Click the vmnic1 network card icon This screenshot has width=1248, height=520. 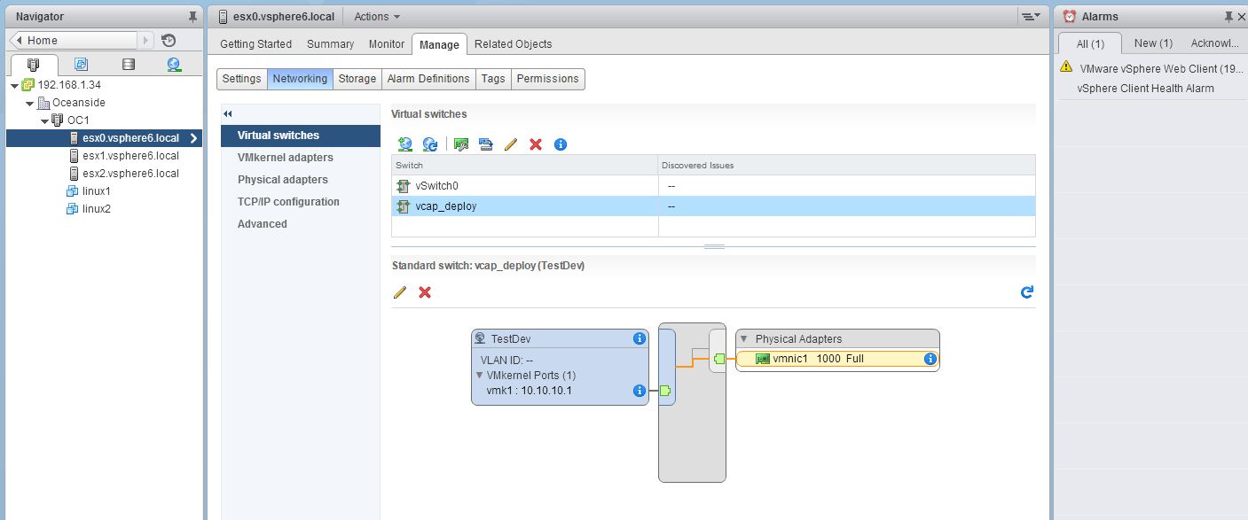762,359
